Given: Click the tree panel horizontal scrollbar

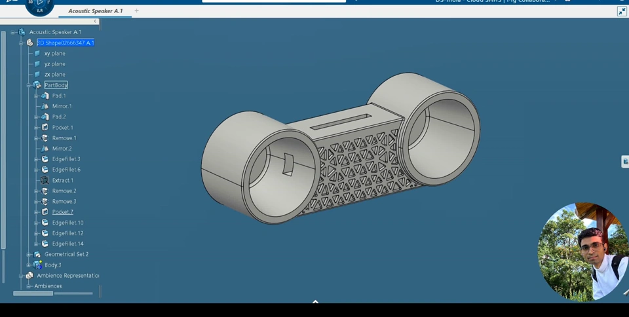Looking at the screenshot, I should [33, 293].
